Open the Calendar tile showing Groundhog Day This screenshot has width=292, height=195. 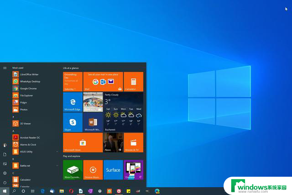73,82
